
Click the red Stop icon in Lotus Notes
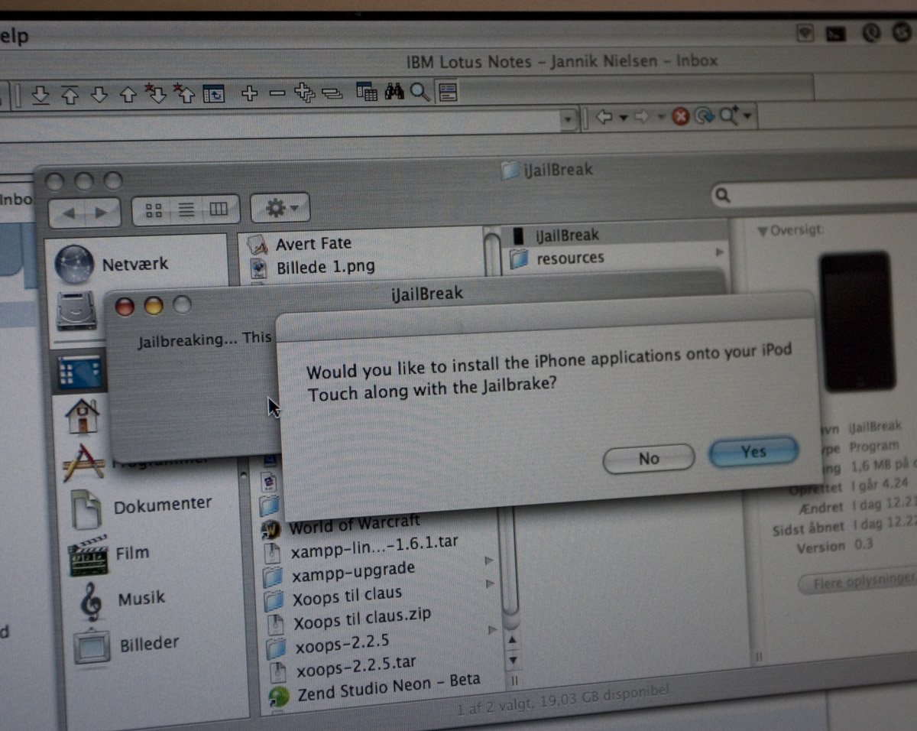click(x=680, y=116)
